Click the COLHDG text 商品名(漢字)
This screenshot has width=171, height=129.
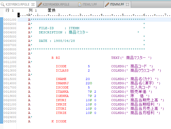(x=142, y=83)
